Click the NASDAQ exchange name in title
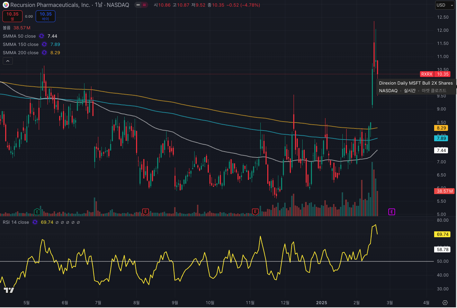457x308 pixels. (x=118, y=5)
